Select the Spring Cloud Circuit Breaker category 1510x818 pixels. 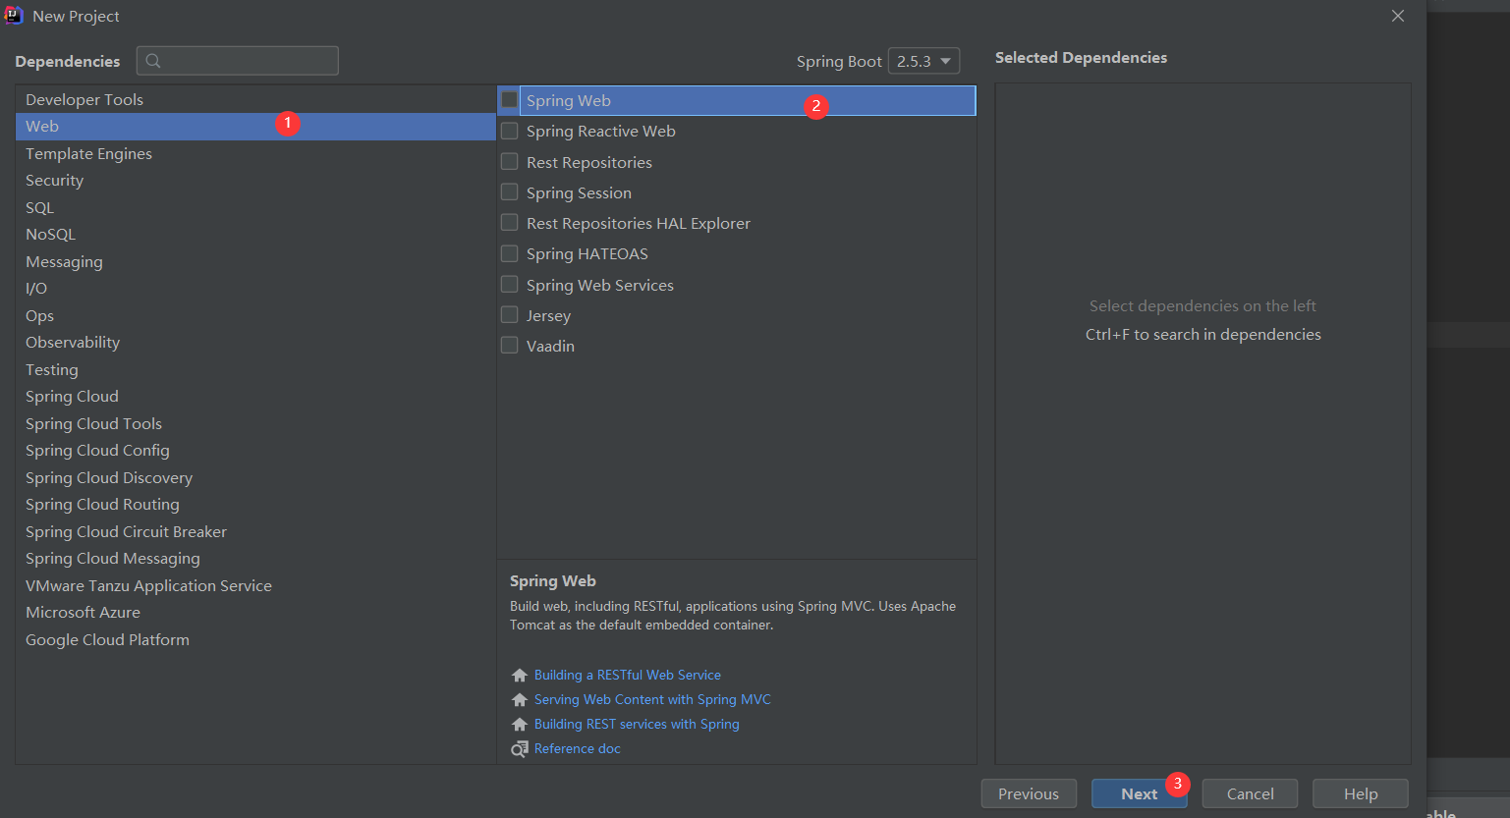(255, 531)
